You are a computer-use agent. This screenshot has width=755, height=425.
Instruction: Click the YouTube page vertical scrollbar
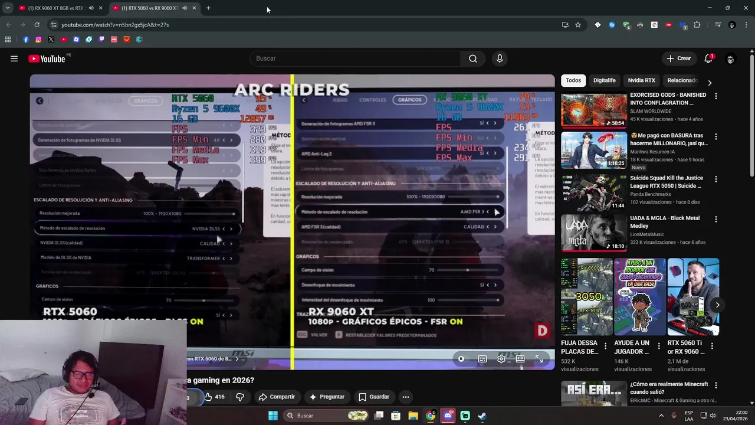[x=751, y=115]
